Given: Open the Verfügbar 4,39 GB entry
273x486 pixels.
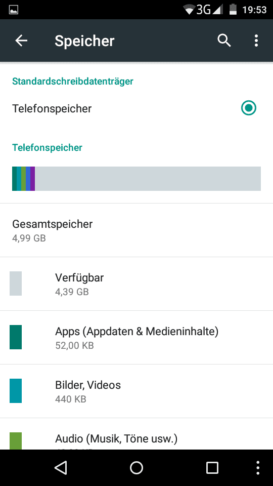Looking at the screenshot, I should 136,284.
